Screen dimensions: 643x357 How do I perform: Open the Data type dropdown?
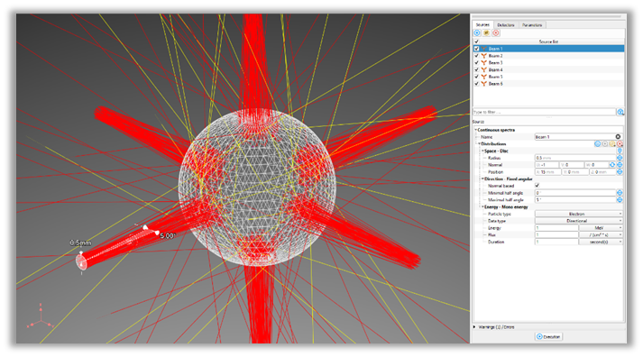click(579, 221)
